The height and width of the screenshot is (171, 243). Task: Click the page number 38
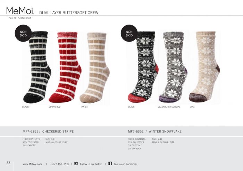8,163
